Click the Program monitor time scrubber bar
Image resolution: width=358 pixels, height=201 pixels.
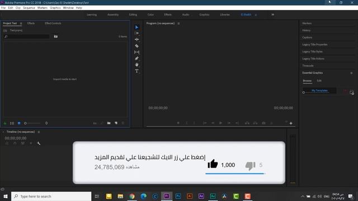(221, 127)
